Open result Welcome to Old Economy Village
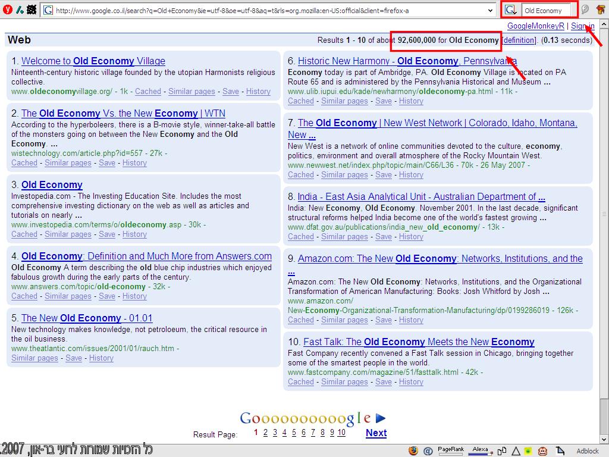Screen dimensions: 609x457 tap(93, 61)
